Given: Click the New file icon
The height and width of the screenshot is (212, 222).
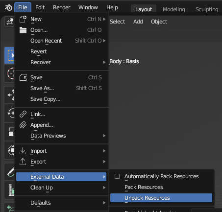Looking at the screenshot, I should pyautogui.click(x=23, y=19).
